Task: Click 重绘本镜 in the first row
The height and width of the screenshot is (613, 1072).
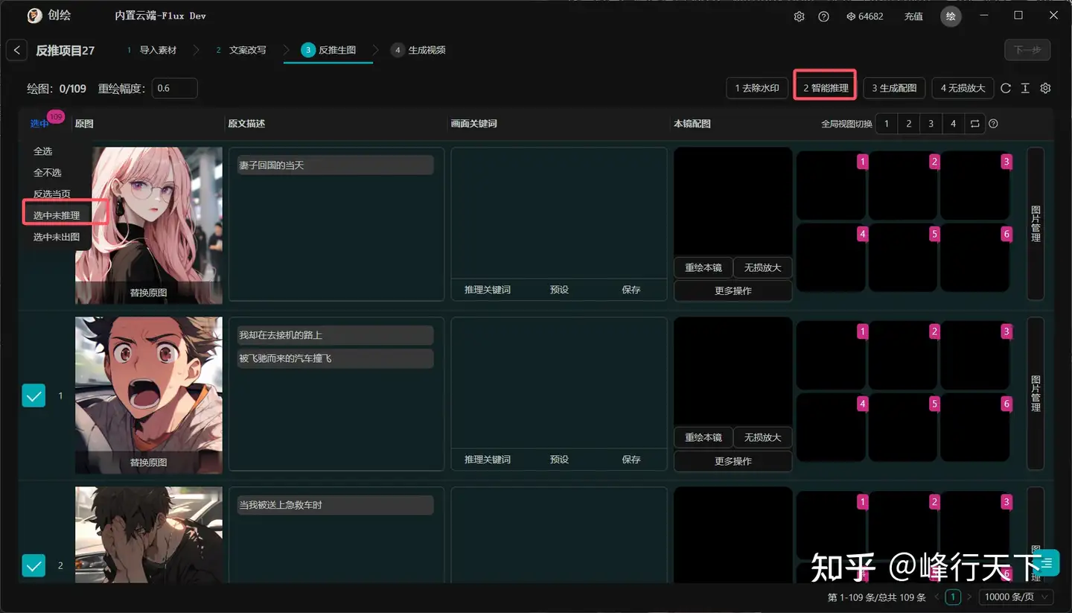Action: (x=703, y=267)
